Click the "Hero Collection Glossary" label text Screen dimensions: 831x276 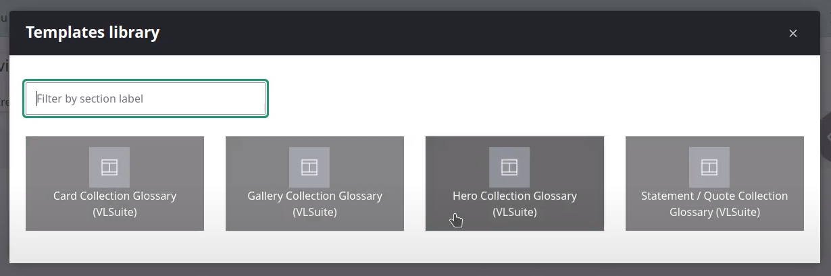[x=515, y=196]
